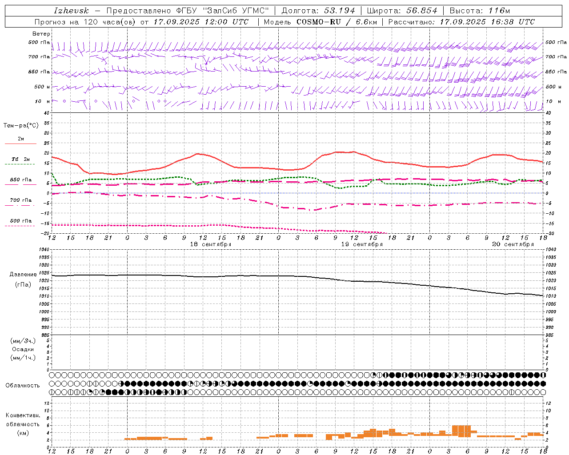Click the black sea-level pressure curve
This screenshot has width=569, height=455.
click(x=297, y=276)
